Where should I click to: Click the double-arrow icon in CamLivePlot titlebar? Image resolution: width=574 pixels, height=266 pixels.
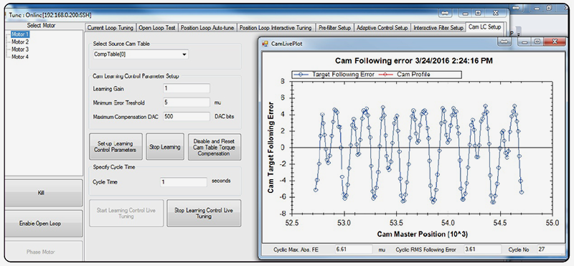505,42
